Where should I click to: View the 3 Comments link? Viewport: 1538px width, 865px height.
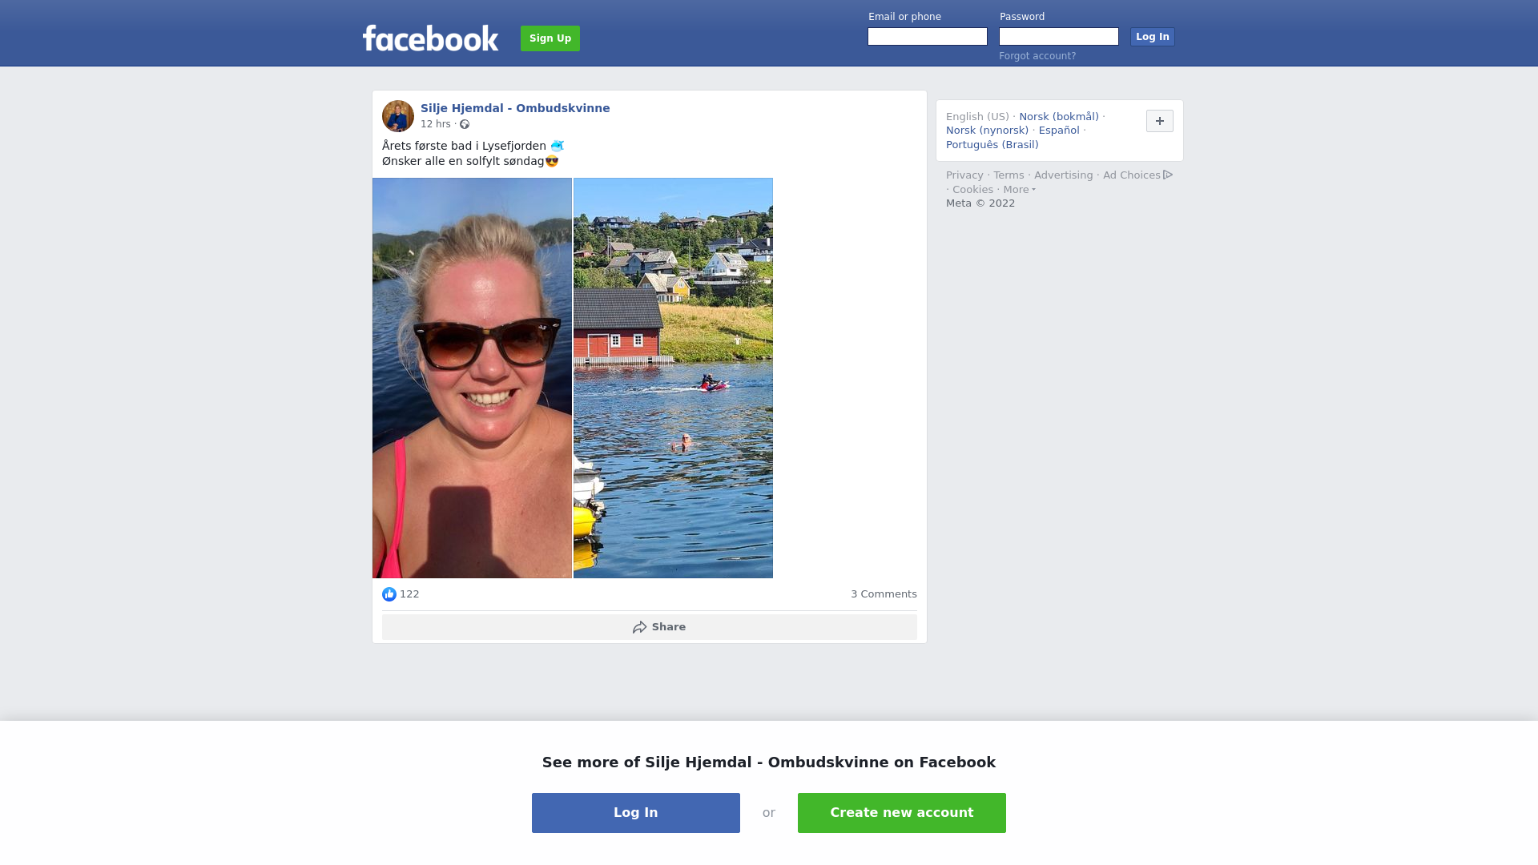(x=884, y=594)
